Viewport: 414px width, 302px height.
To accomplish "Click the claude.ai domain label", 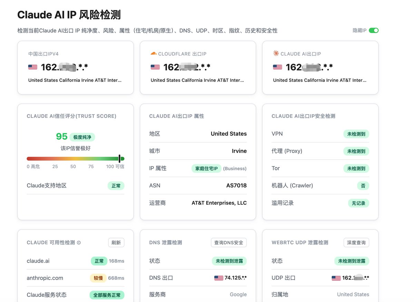I will 38,261.
